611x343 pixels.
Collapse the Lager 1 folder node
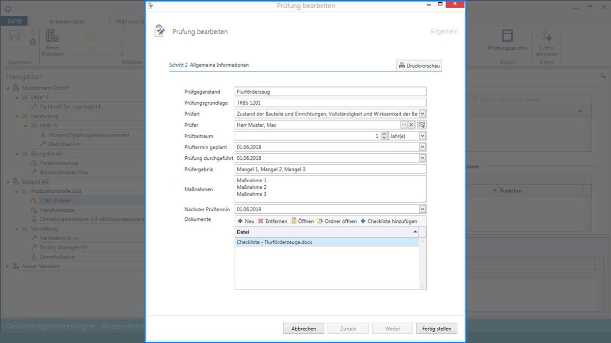point(17,97)
